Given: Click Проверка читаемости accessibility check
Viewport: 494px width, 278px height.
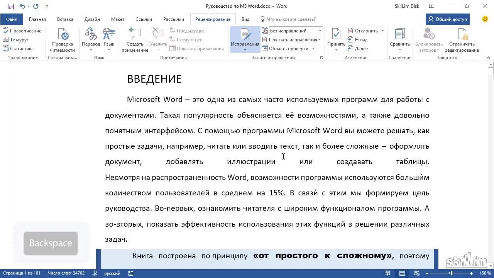Looking at the screenshot, I should point(63,40).
